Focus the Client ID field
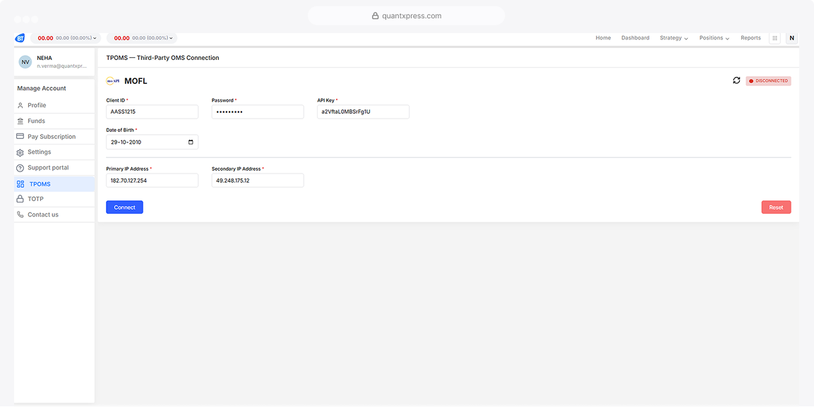This screenshot has width=814, height=407. tap(152, 111)
